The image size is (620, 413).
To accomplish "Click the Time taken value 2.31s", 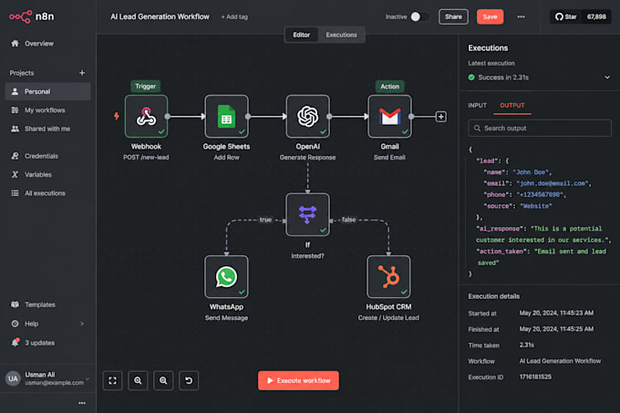I will tap(527, 345).
